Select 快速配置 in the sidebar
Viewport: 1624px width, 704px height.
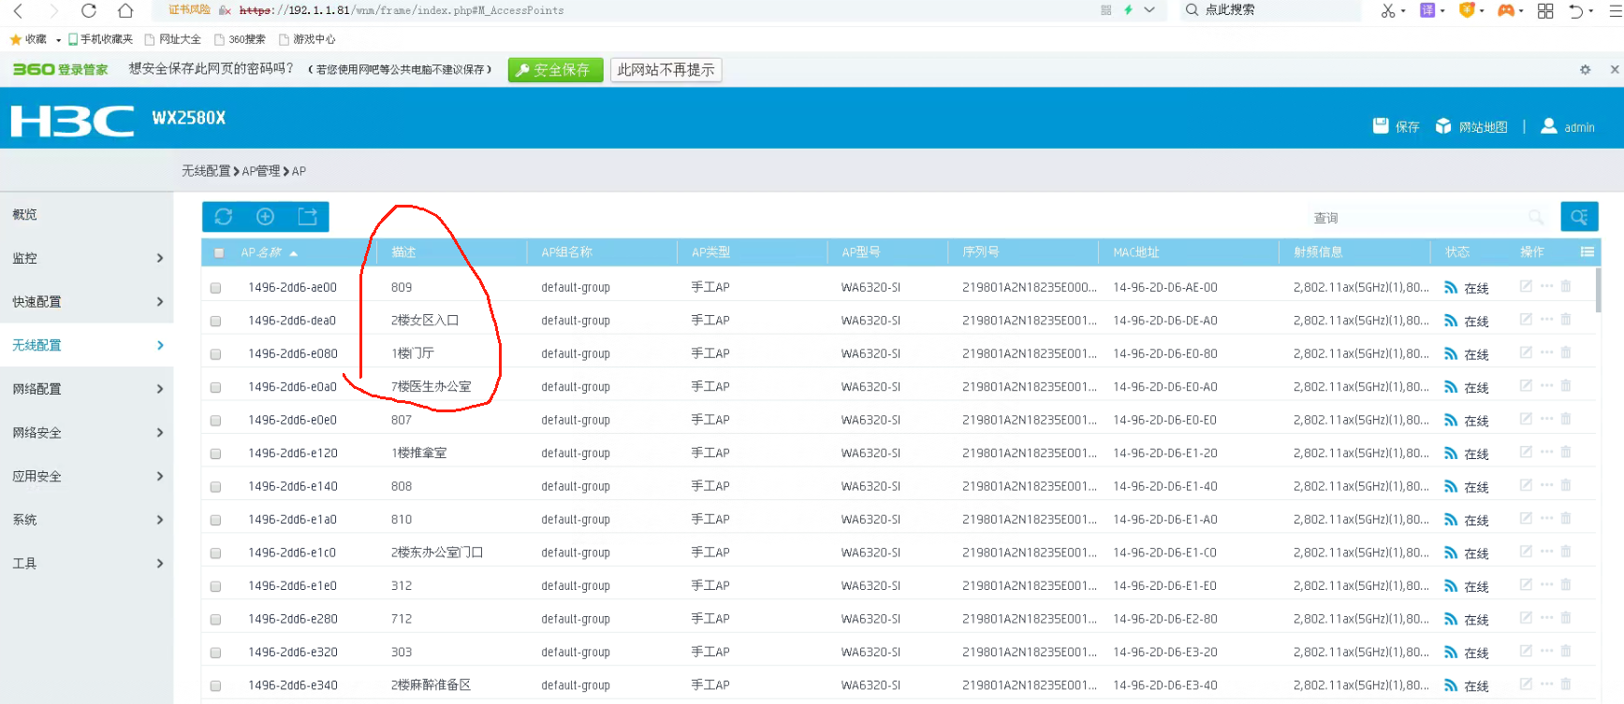(x=37, y=301)
